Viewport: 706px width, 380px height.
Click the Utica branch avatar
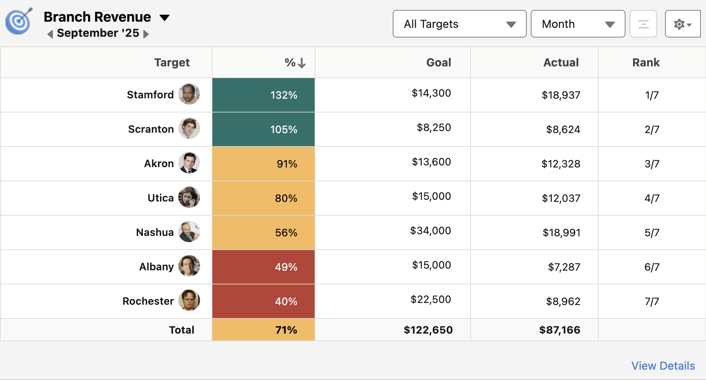point(188,198)
